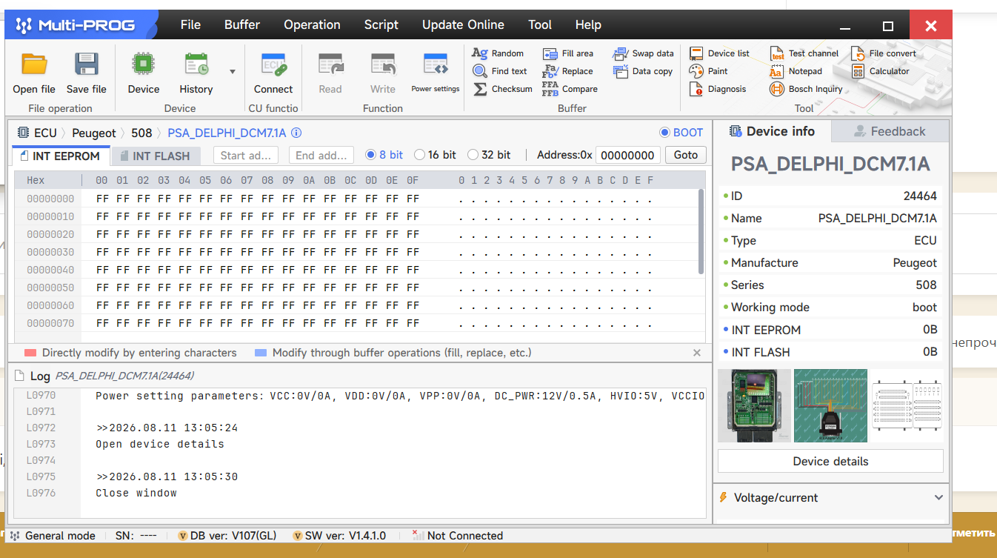Switch to the Feedback tab
997x558 pixels.
coord(890,131)
